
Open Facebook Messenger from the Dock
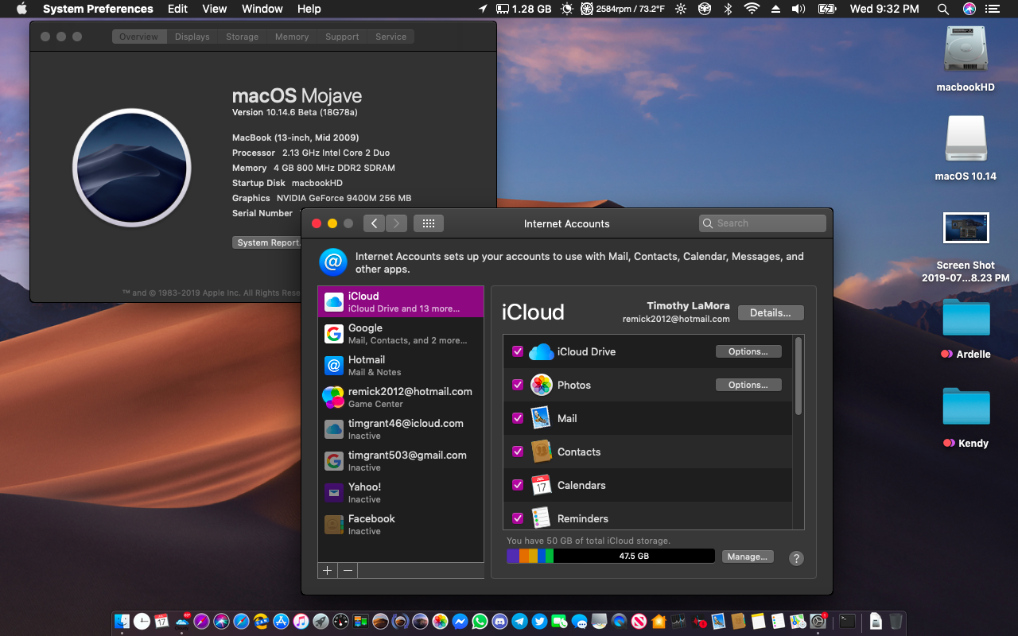460,621
